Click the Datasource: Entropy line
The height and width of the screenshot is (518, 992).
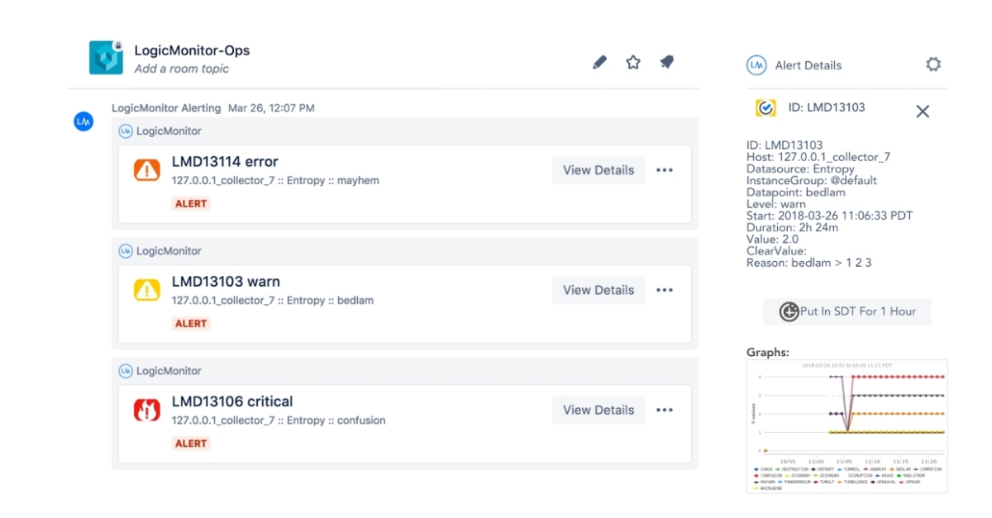point(800,169)
